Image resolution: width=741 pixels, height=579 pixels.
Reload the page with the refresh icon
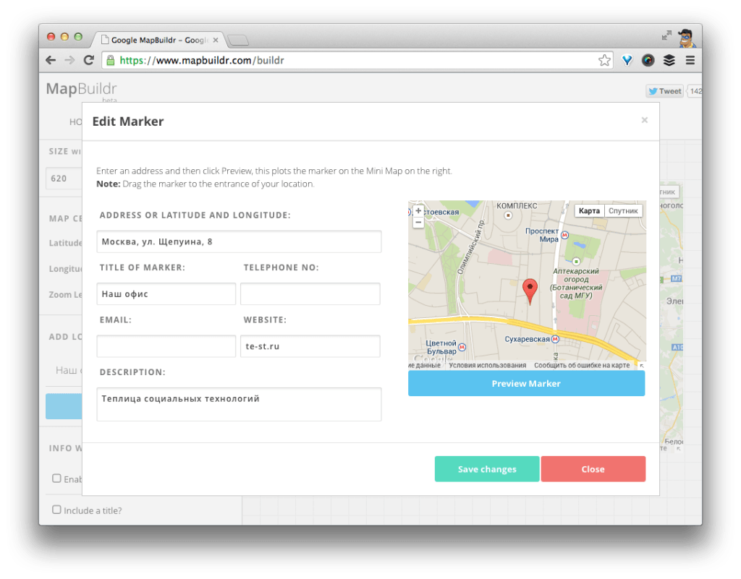coord(89,60)
